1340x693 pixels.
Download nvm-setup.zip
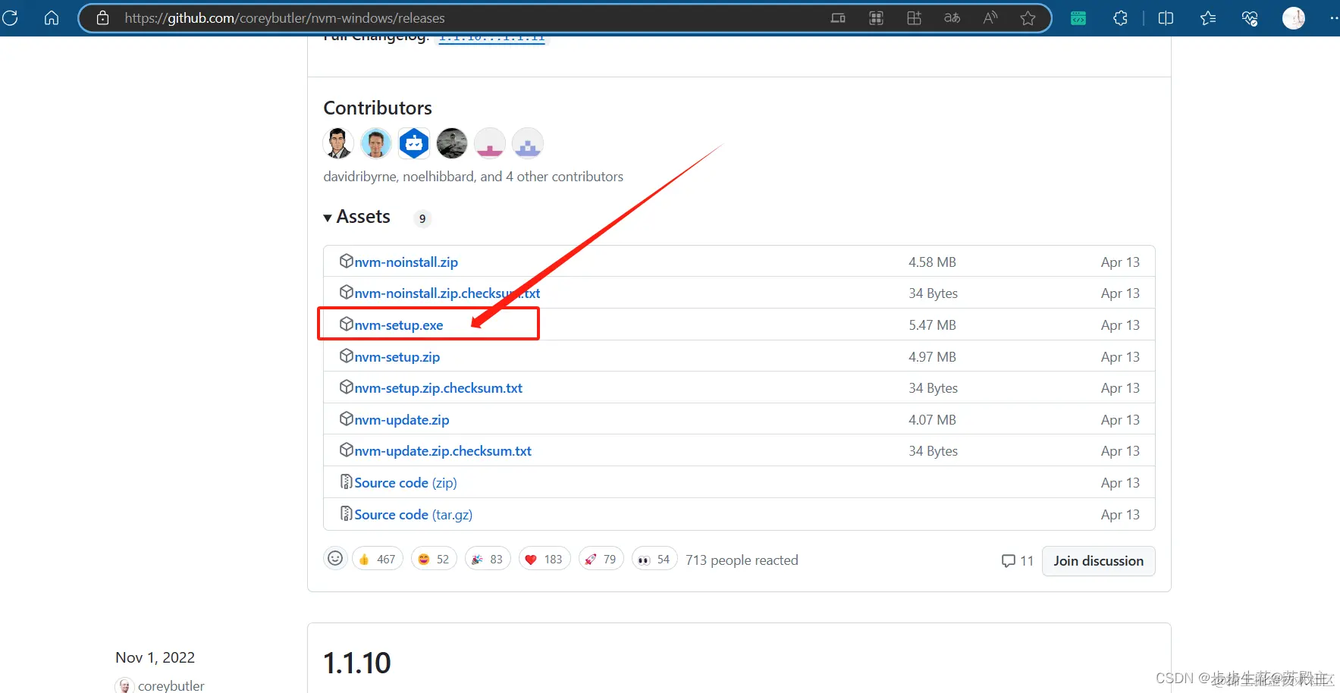point(397,356)
